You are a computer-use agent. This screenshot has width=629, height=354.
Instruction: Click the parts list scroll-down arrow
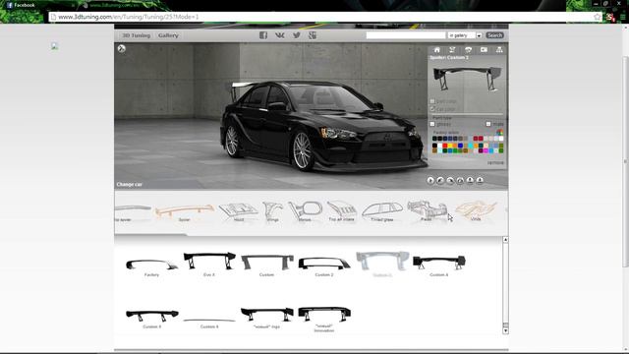pyautogui.click(x=505, y=330)
